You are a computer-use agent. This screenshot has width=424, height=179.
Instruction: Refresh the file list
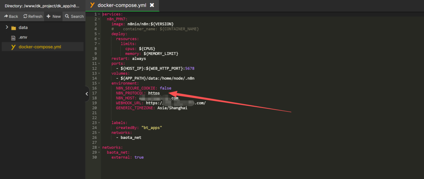tap(33, 17)
